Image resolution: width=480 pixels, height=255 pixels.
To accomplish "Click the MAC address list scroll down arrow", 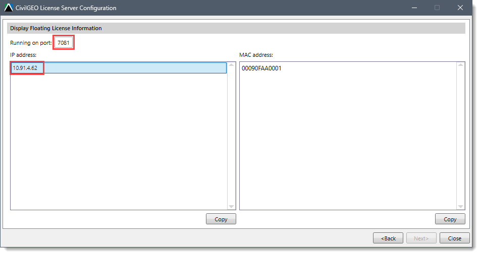I will pyautogui.click(x=460, y=207).
